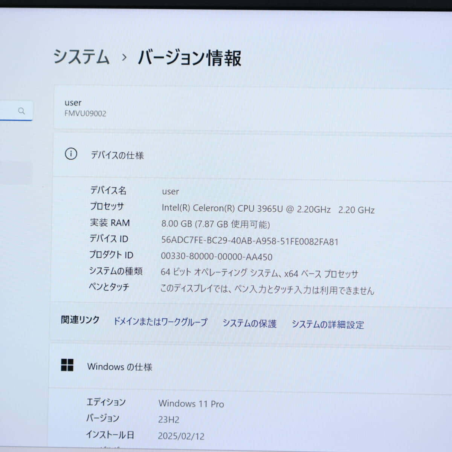Click device name value user in specs
The width and height of the screenshot is (452, 452).
(x=170, y=191)
